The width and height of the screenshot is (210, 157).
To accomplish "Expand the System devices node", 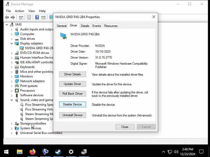I will coord(12,128).
